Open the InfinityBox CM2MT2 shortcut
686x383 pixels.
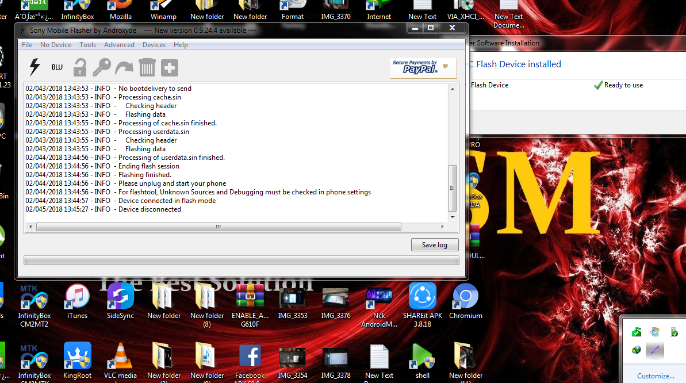tap(35, 306)
